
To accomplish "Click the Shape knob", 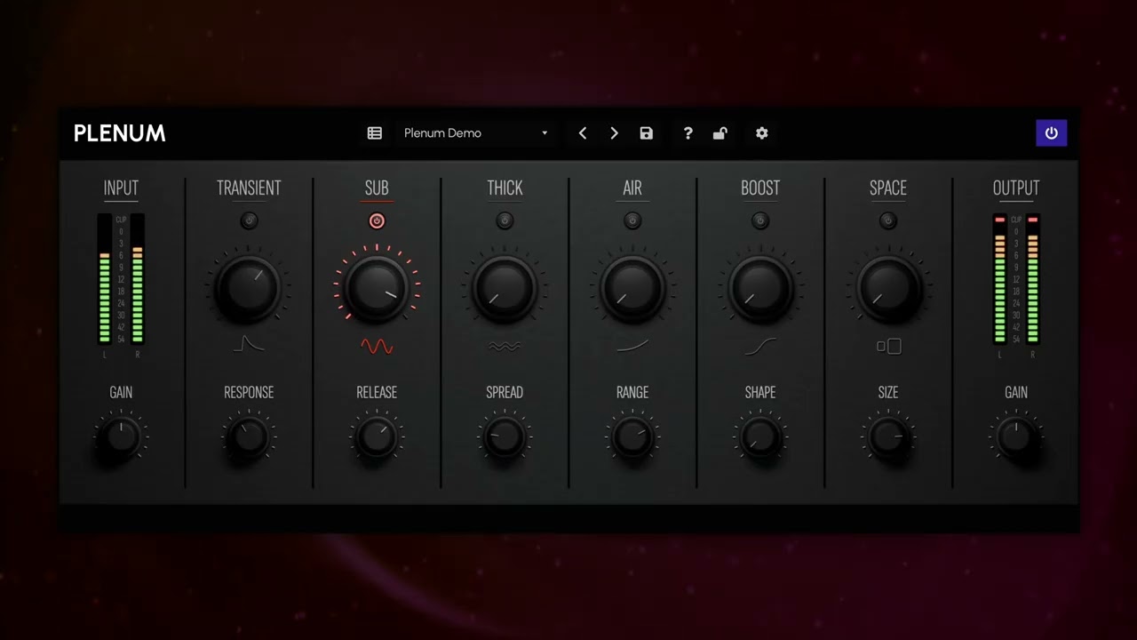I will [x=760, y=436].
